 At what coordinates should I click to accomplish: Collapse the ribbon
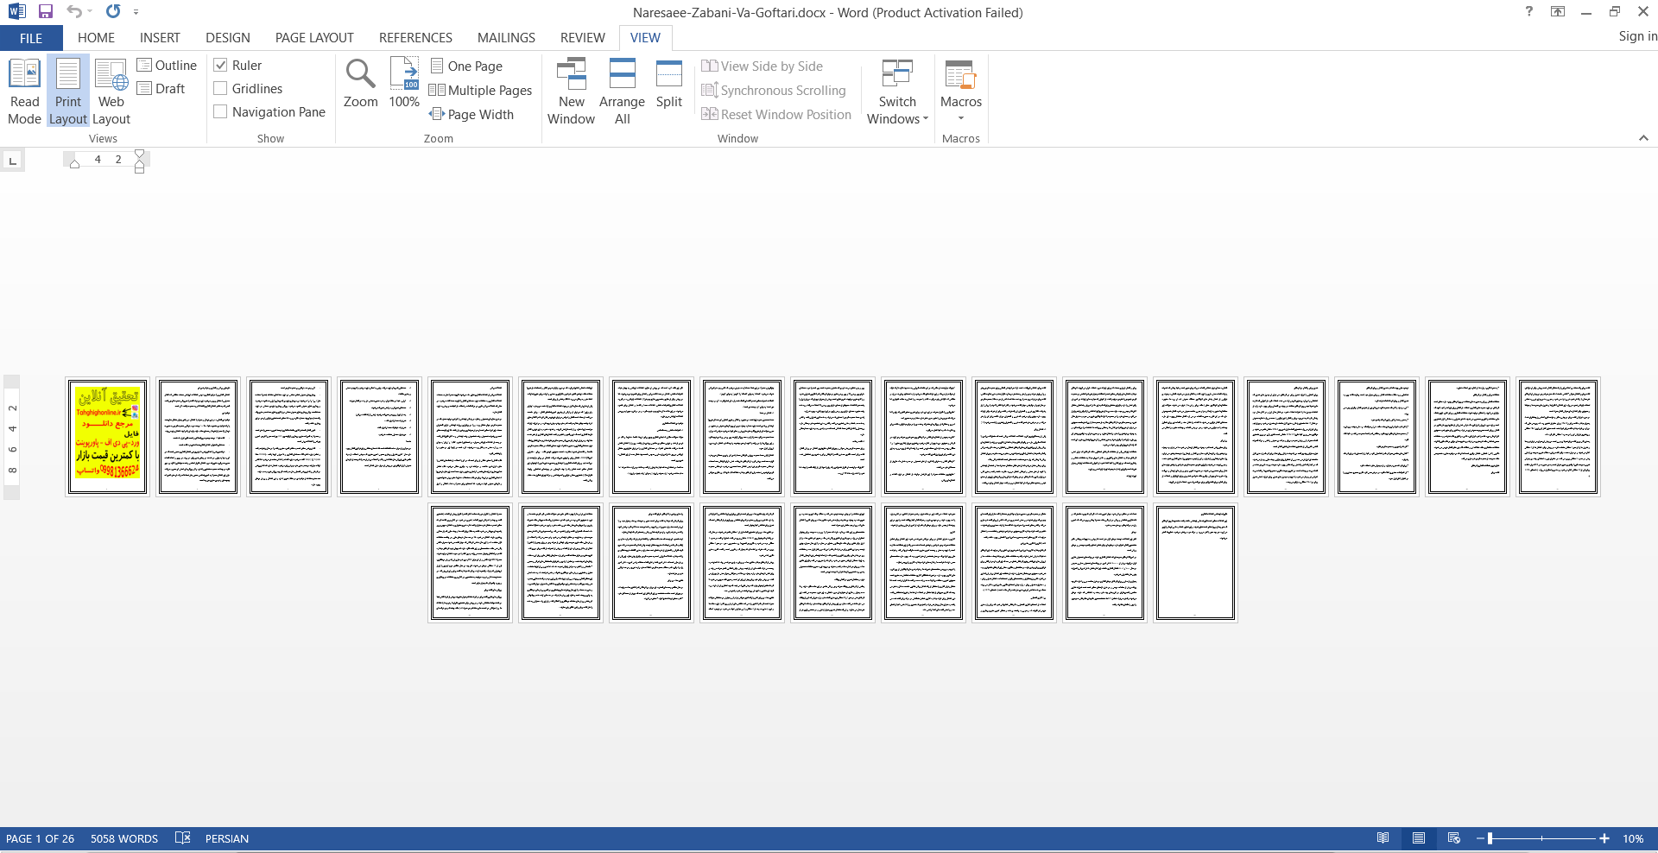tap(1643, 138)
